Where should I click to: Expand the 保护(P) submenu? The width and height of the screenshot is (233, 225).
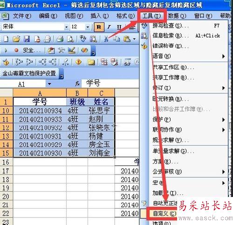[x=184, y=120]
